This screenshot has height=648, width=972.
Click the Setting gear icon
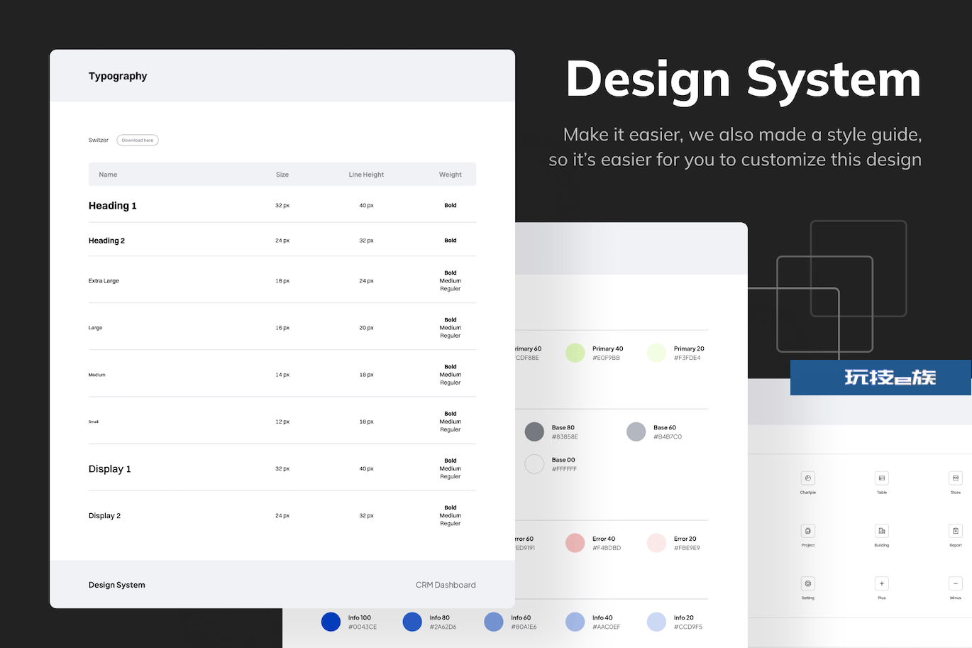pyautogui.click(x=807, y=583)
